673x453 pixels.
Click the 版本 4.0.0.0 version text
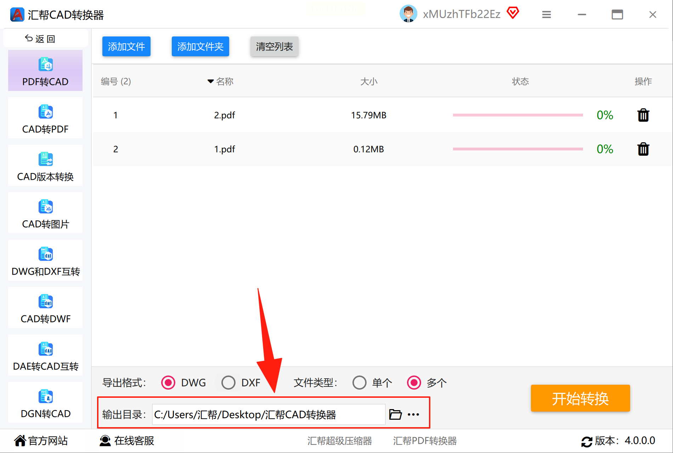click(x=625, y=441)
